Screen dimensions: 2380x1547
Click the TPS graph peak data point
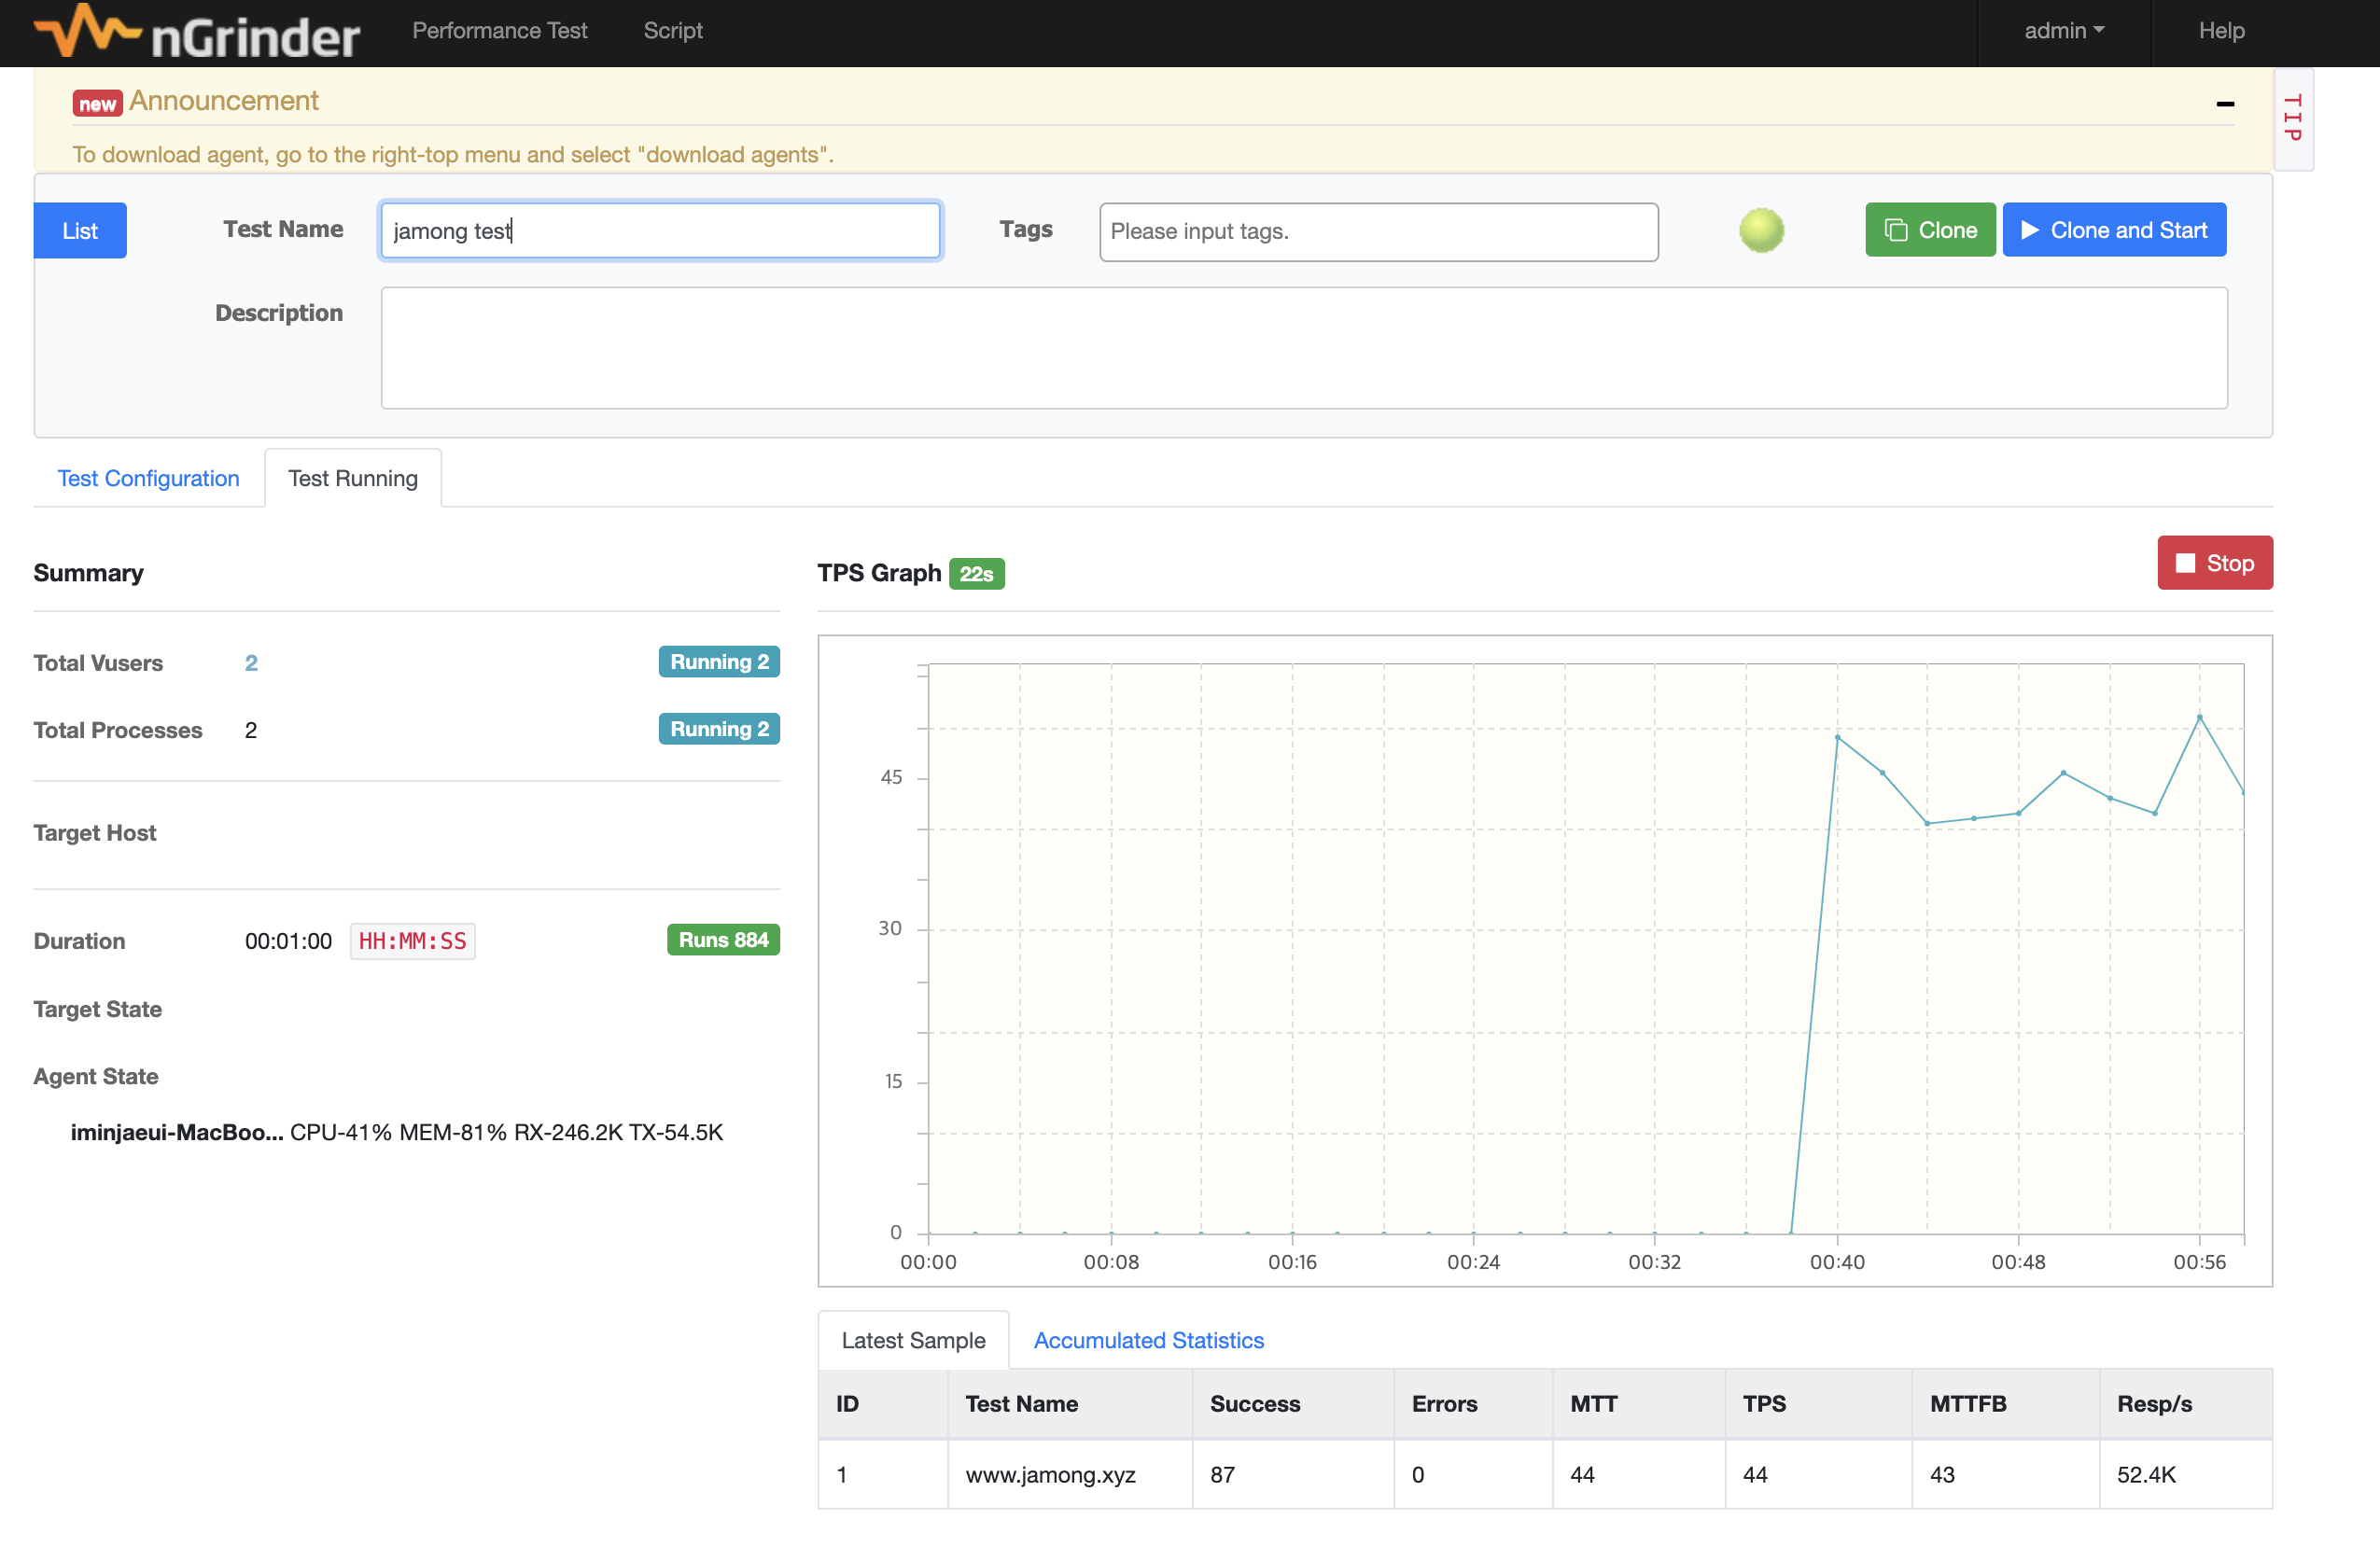pos(2199,717)
